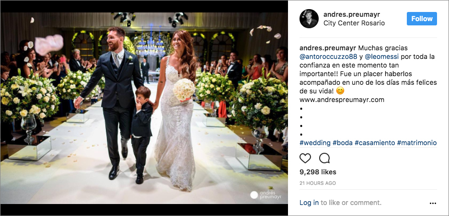
Task: Open the City Center Rosario location
Action: tap(354, 23)
